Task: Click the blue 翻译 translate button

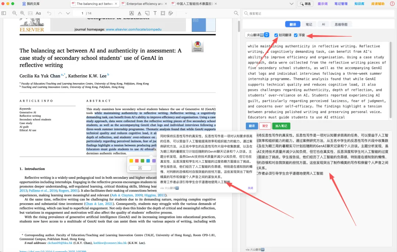Action: (252, 126)
